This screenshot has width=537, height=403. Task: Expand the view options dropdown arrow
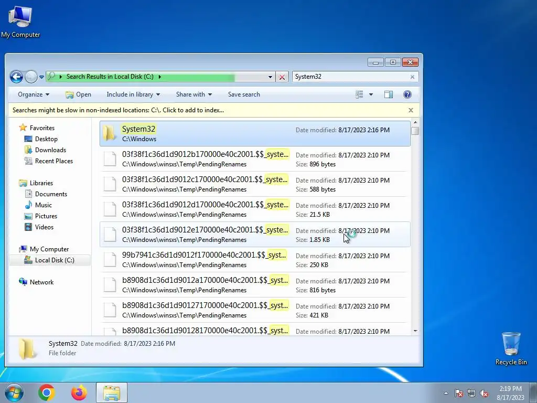tap(371, 94)
